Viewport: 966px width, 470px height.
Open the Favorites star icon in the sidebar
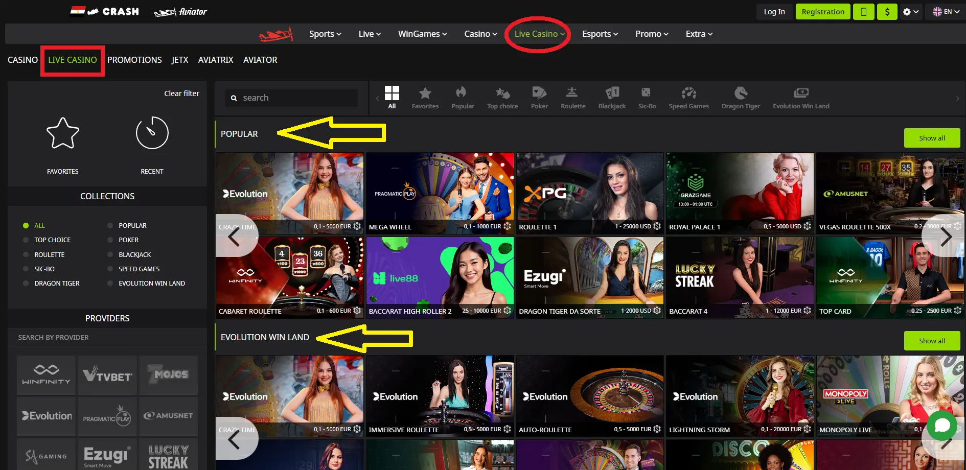(62, 133)
